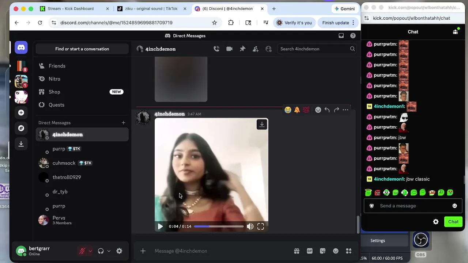Bookmark this page with the star icon
468x263 pixels.
tap(215, 23)
